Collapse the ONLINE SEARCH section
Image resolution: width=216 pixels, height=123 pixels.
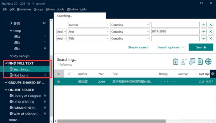tap(6, 90)
